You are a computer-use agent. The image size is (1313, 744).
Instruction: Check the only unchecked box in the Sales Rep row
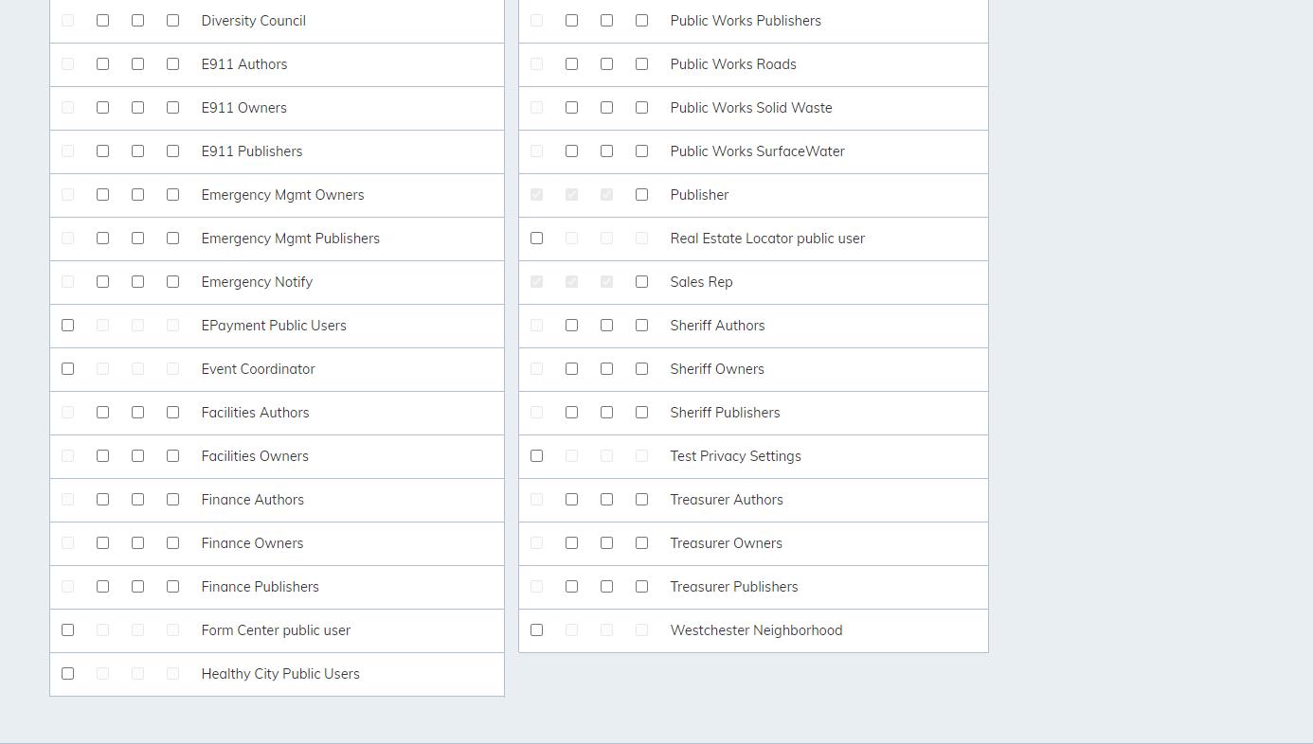pos(641,282)
